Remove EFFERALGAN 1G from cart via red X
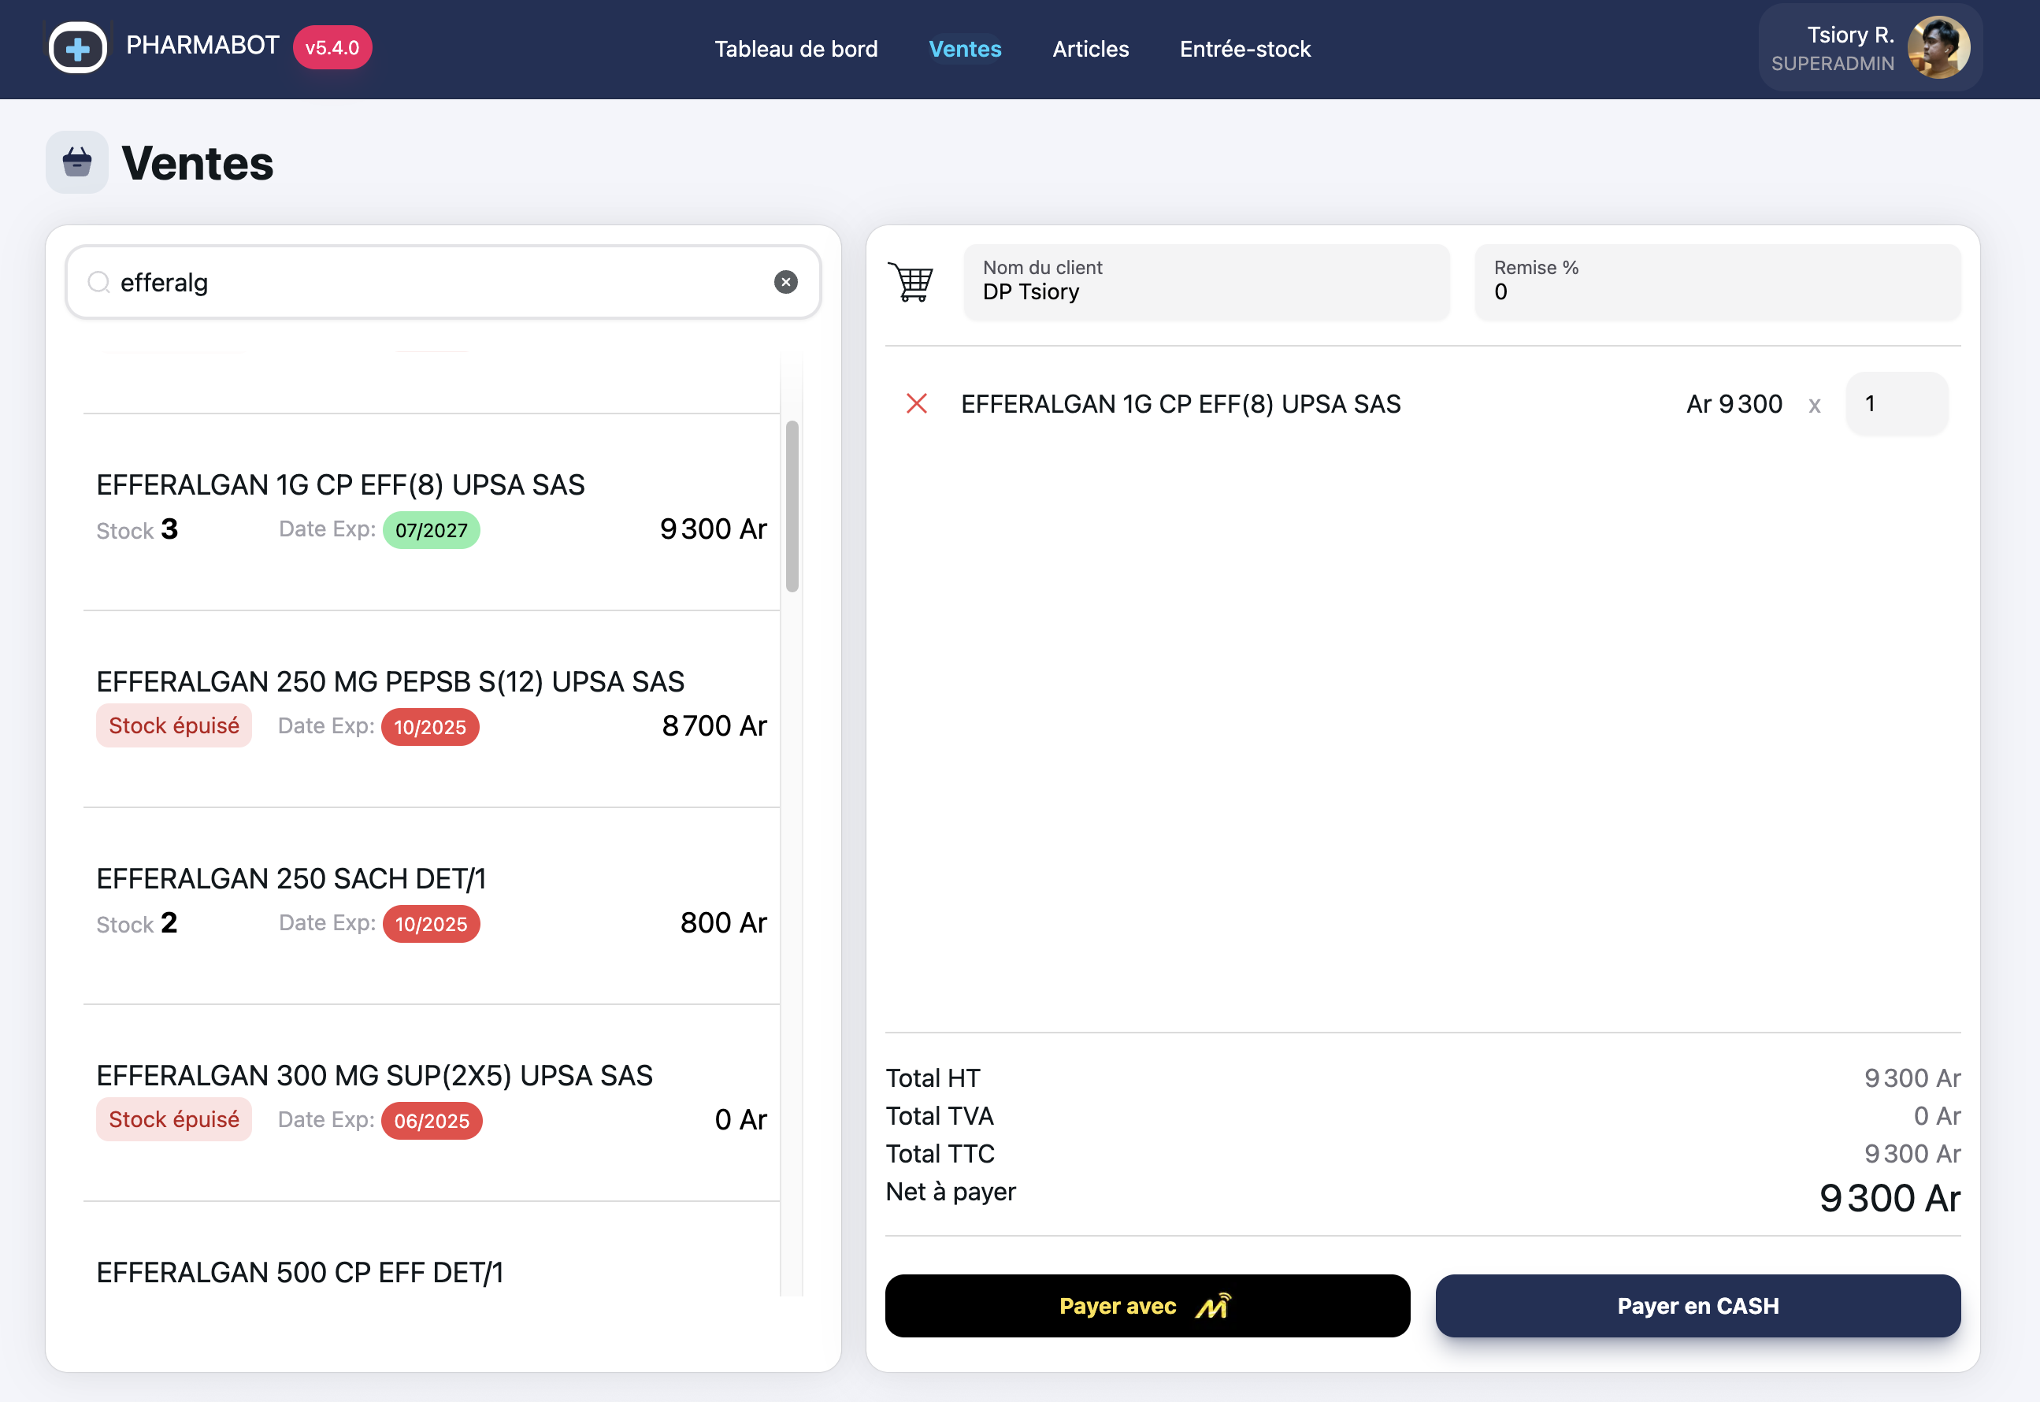This screenshot has height=1402, width=2040. (x=917, y=404)
